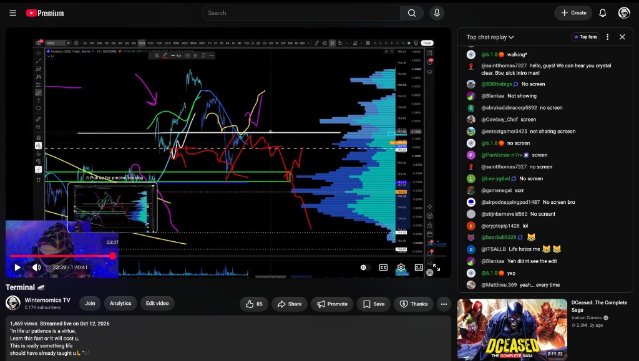The height and width of the screenshot is (361, 639).
Task: Click the @saintthomas7327 hello guys chat message
Action: pyautogui.click(x=545, y=69)
